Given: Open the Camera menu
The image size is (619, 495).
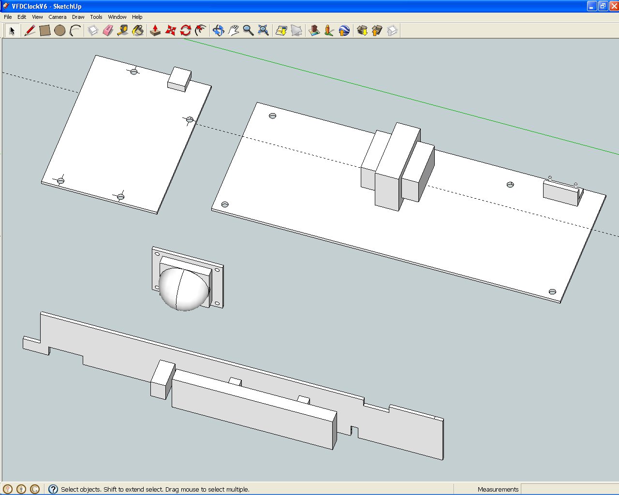Looking at the screenshot, I should tap(58, 17).
